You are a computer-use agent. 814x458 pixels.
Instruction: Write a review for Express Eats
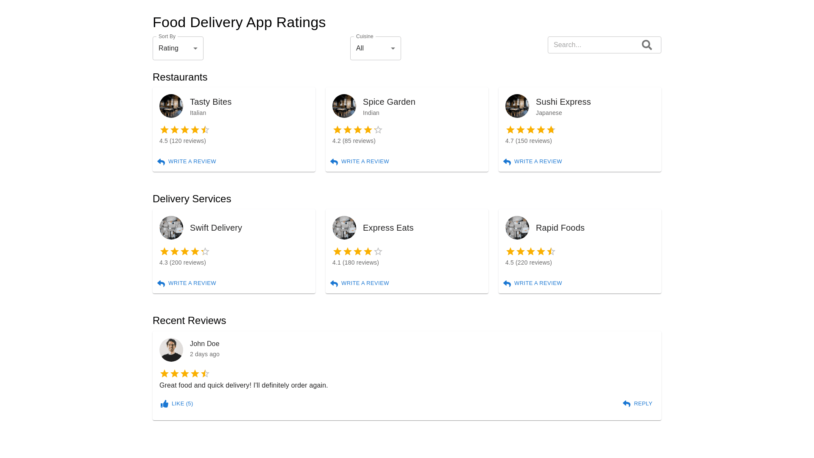coord(360,283)
